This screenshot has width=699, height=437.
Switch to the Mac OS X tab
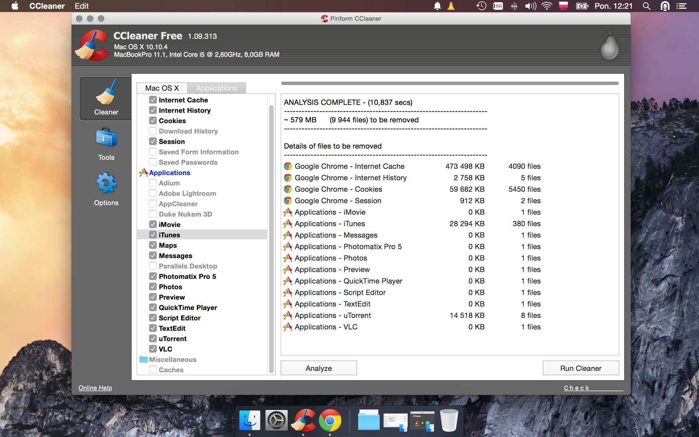coord(162,88)
